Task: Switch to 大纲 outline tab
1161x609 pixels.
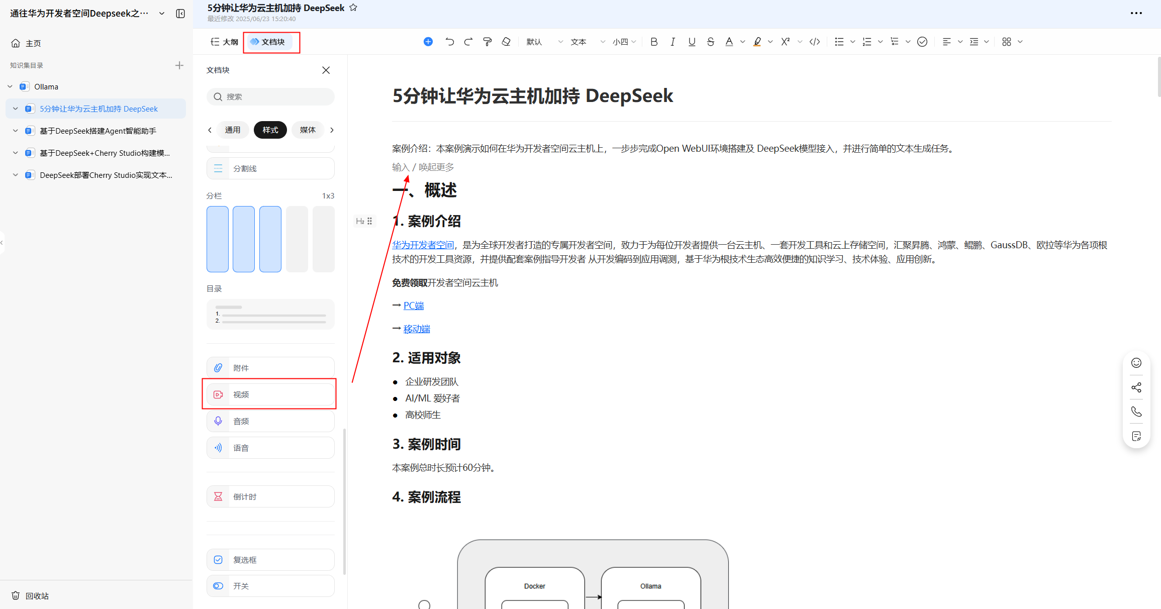Action: [x=224, y=42]
